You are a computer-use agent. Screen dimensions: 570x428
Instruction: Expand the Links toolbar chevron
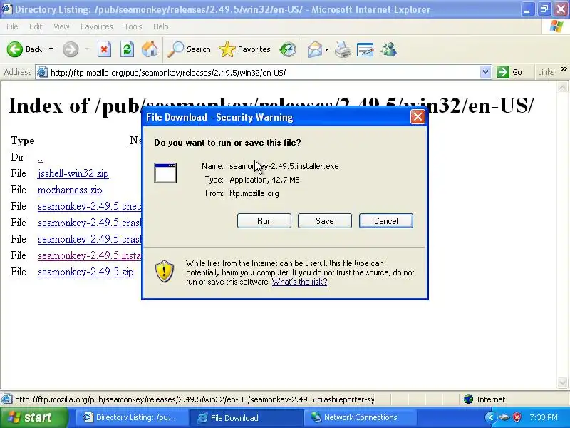pyautogui.click(x=564, y=68)
